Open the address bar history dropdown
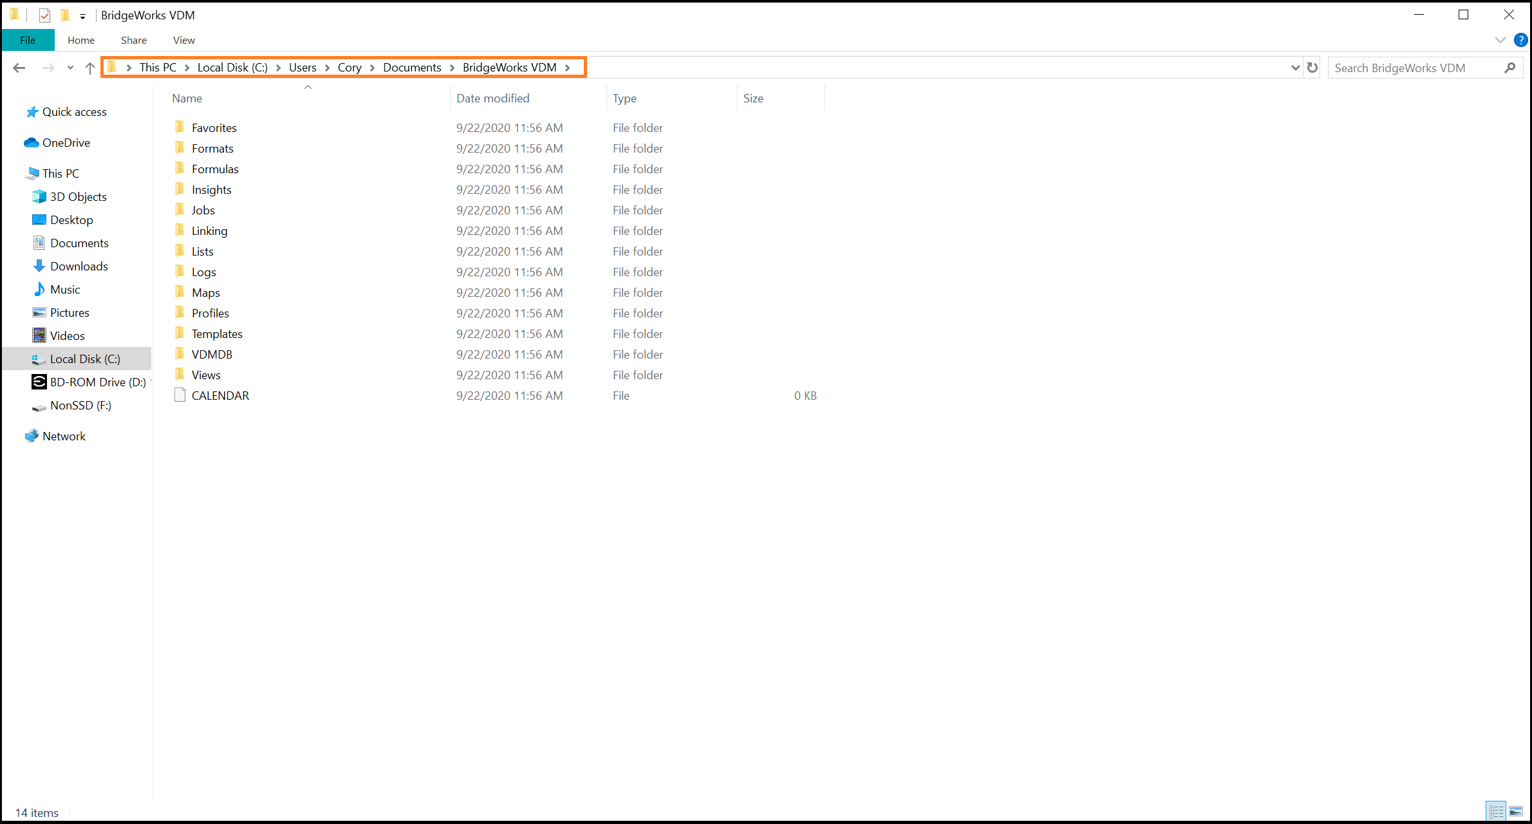The width and height of the screenshot is (1532, 824). point(1295,68)
